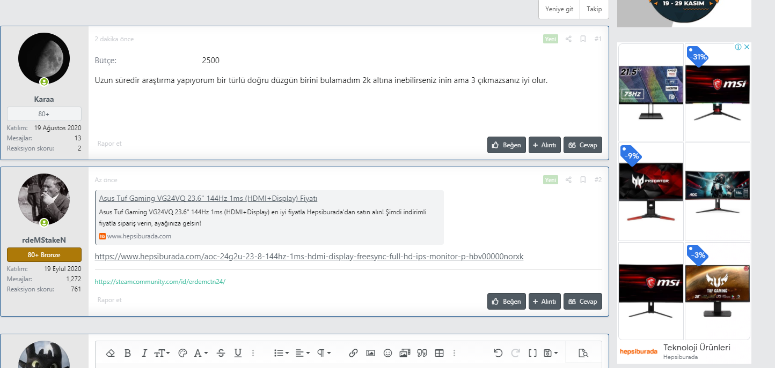This screenshot has height=368, width=775.
Task: Toggle bold formatting in editor
Action: 128,353
